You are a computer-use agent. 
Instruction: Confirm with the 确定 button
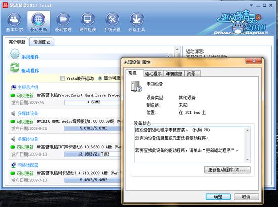218,197
